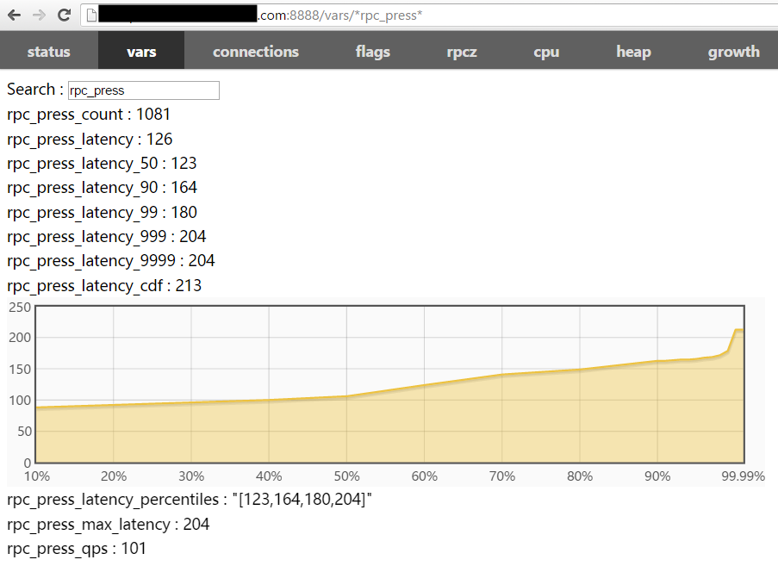The width and height of the screenshot is (778, 566).
Task: Click the page icon in the address bar
Action: [90, 16]
